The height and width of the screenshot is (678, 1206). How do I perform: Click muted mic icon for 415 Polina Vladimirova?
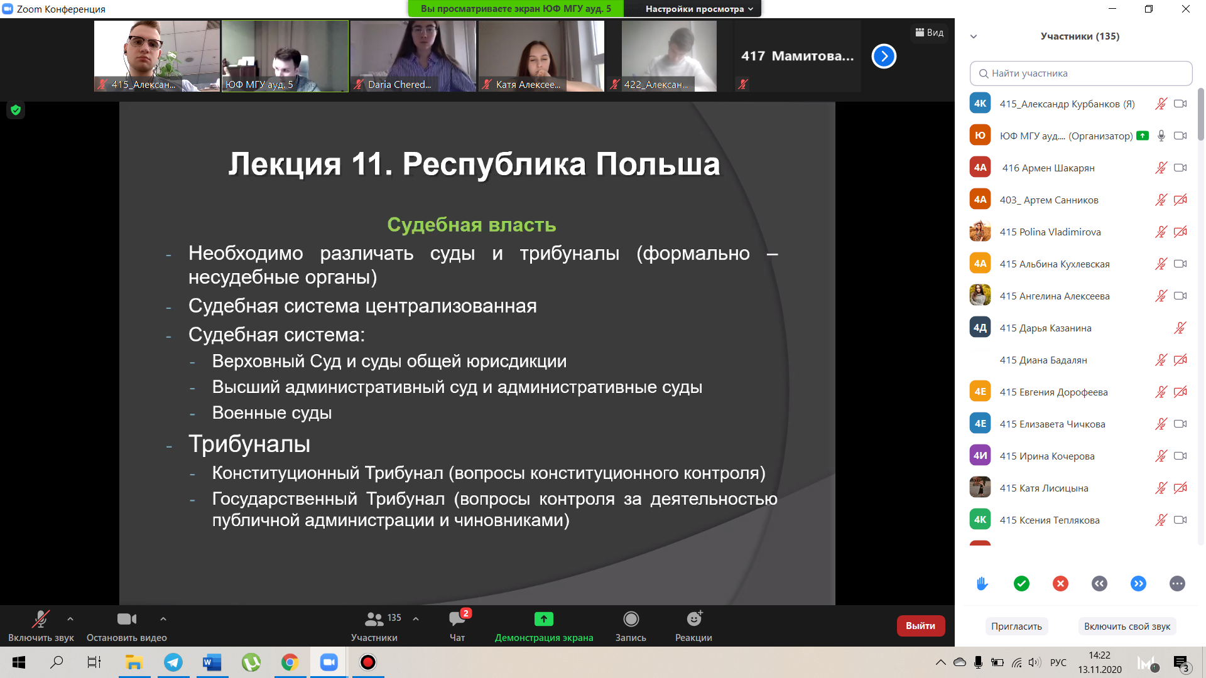click(x=1161, y=232)
